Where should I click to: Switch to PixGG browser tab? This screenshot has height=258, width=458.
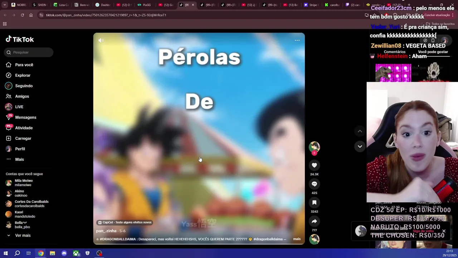144,5
